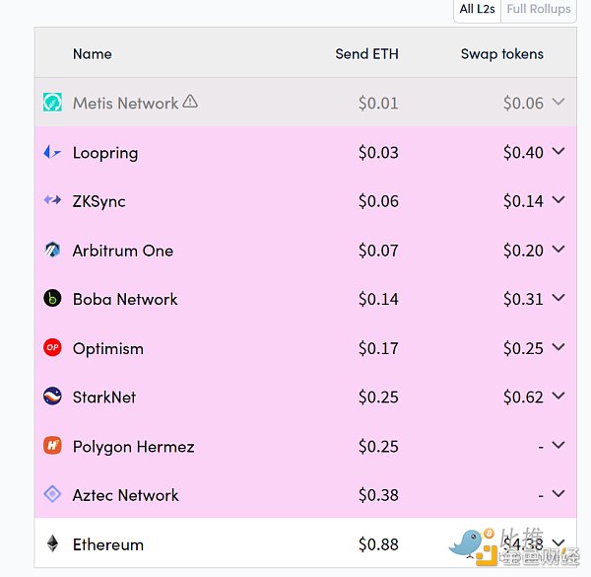Image resolution: width=591 pixels, height=577 pixels.
Task: Click the StarkNet logo icon
Action: click(x=52, y=397)
